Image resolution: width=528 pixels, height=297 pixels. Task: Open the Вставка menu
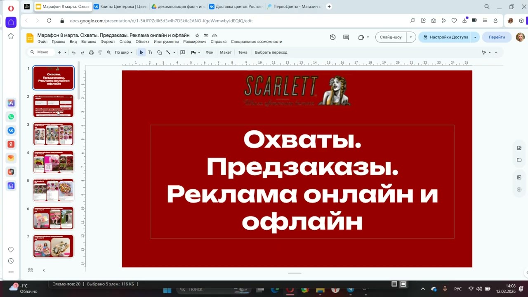tap(89, 42)
